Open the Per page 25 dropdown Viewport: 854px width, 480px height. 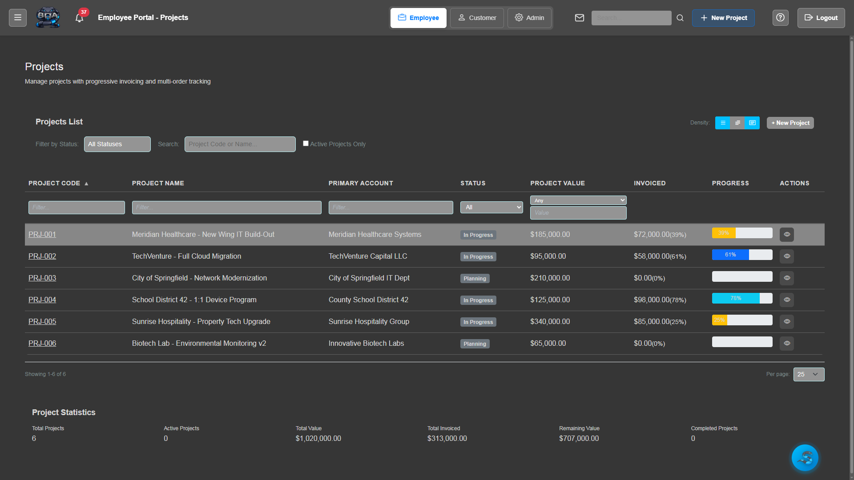click(x=808, y=374)
